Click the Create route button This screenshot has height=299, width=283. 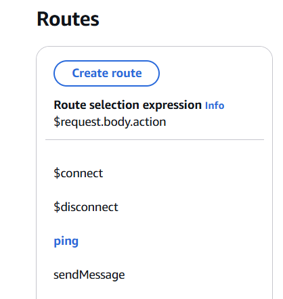(x=106, y=73)
